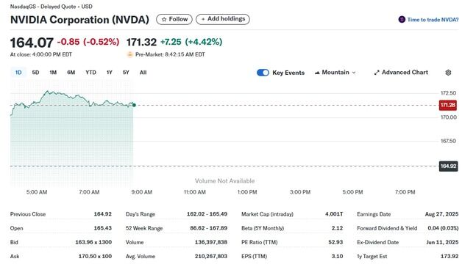
Task: Click the 164.92 previous close marker
Action: (x=448, y=167)
